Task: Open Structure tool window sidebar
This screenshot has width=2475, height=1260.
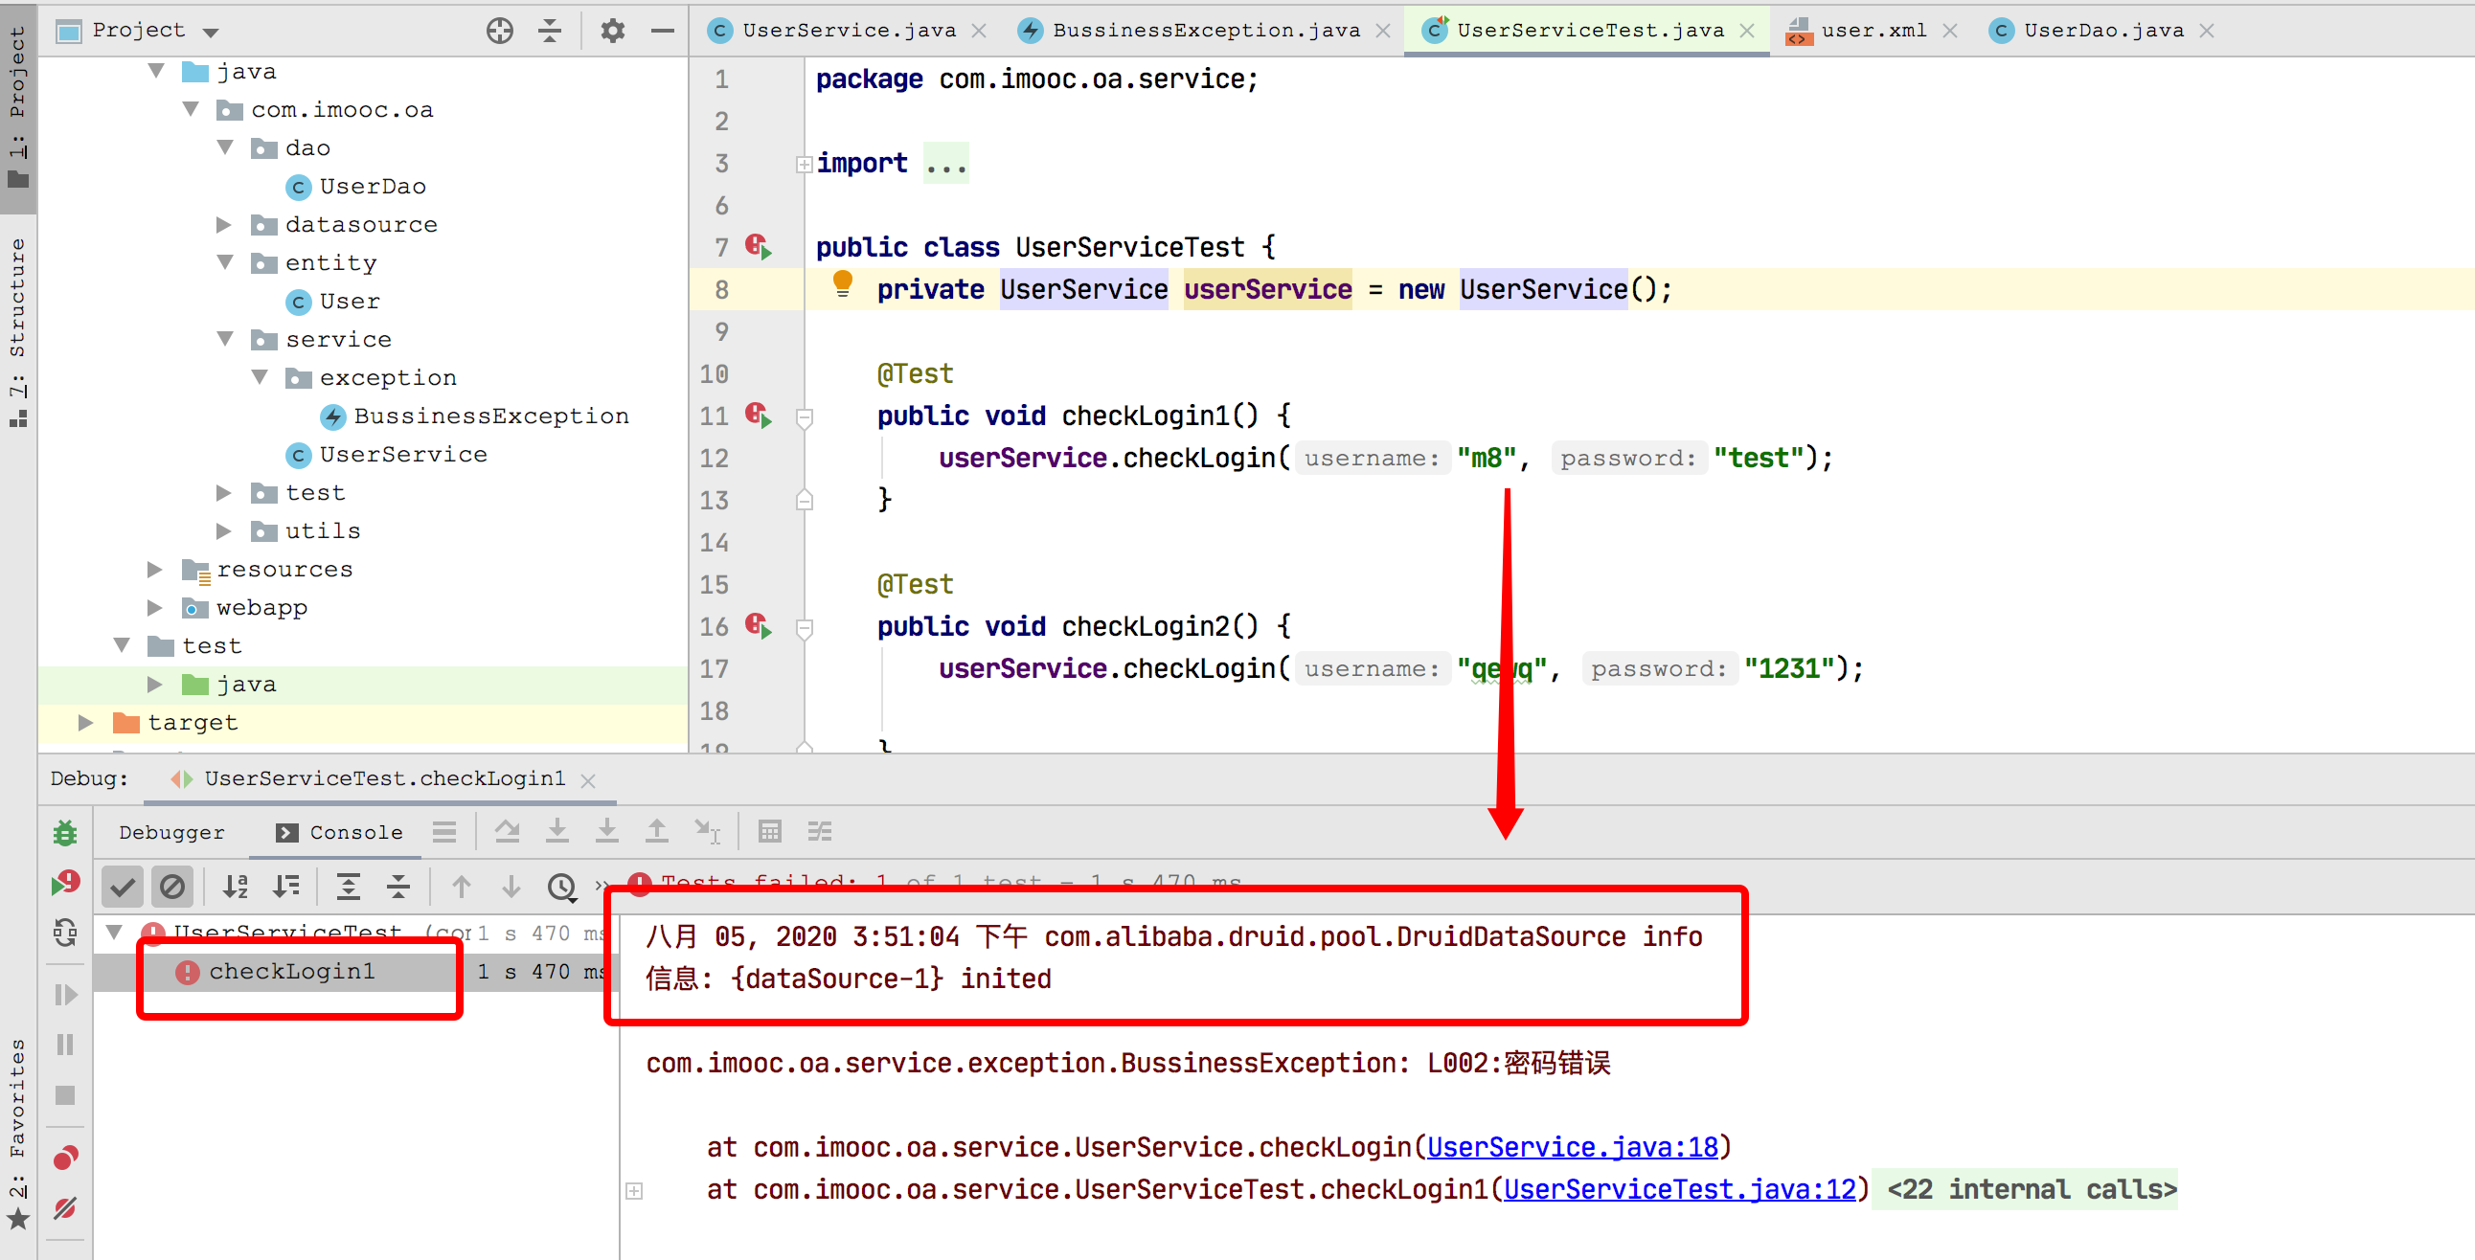Action: pos(17,331)
